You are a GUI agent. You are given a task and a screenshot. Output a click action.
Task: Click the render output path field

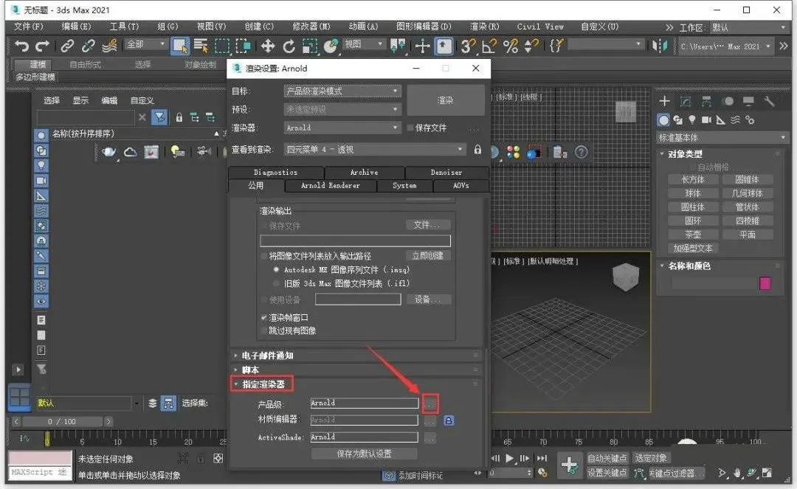355,240
